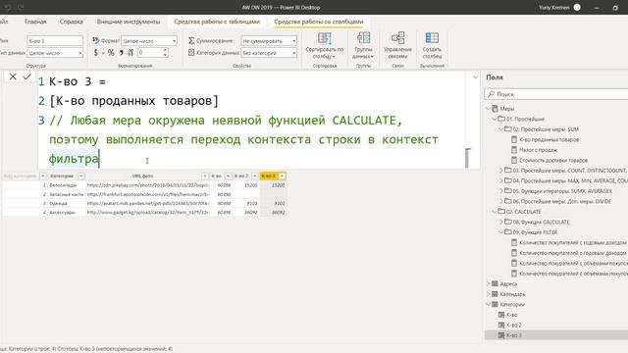Click the Запасные части category cell
The width and height of the screenshot is (628, 353).
coord(66,194)
